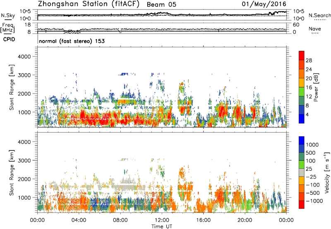The image size is (331, 229).
Task: Click the 500 value on Velocity colorbar
Action: coord(311,153)
